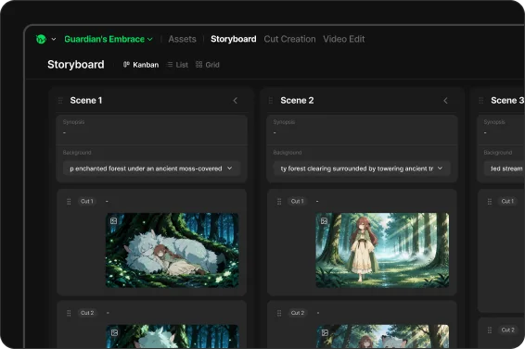Select the Scene 3 title
Screen dimensions: 525x349
507,101
